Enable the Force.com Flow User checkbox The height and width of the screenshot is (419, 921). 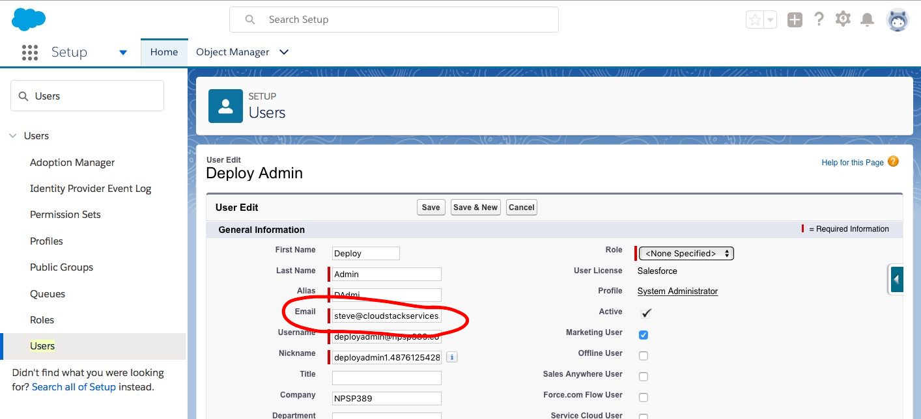(644, 398)
